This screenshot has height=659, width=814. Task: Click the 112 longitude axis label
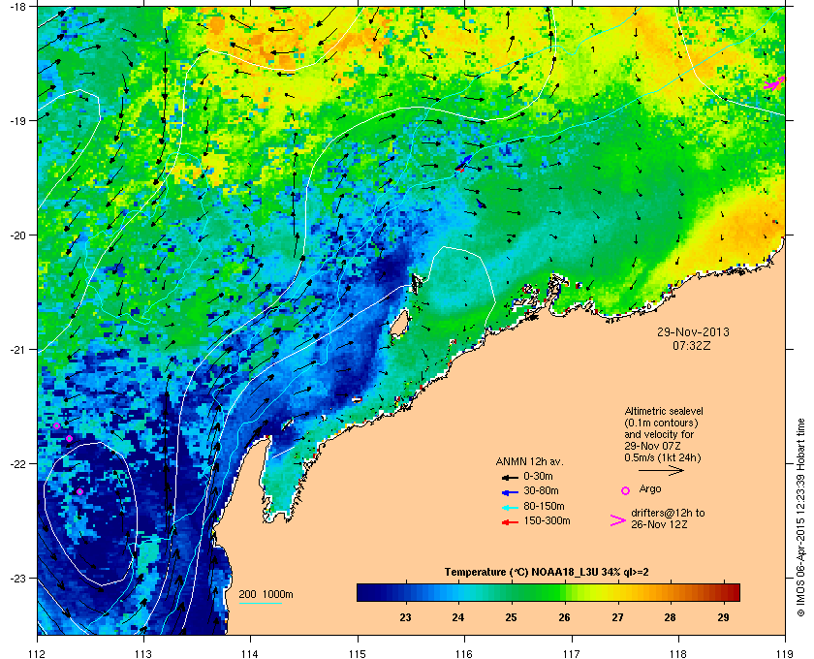[x=38, y=653]
